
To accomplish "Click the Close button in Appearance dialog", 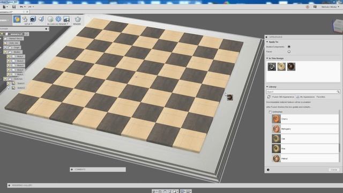I will point(334,170).
